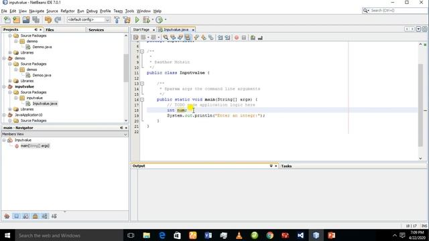Click the first editor toolbar icon
Viewport: 429px width, 241px height.
[x=135, y=37]
